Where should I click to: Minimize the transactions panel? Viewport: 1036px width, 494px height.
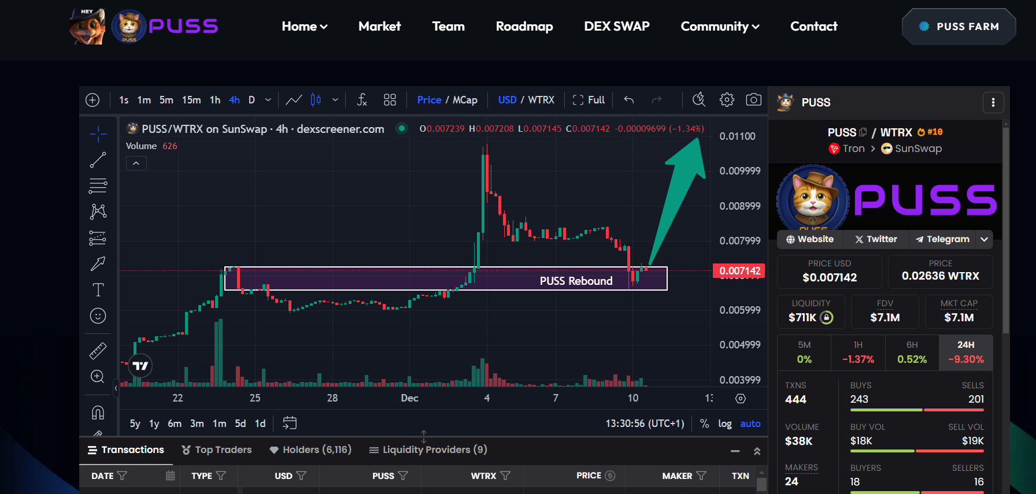pyautogui.click(x=735, y=451)
